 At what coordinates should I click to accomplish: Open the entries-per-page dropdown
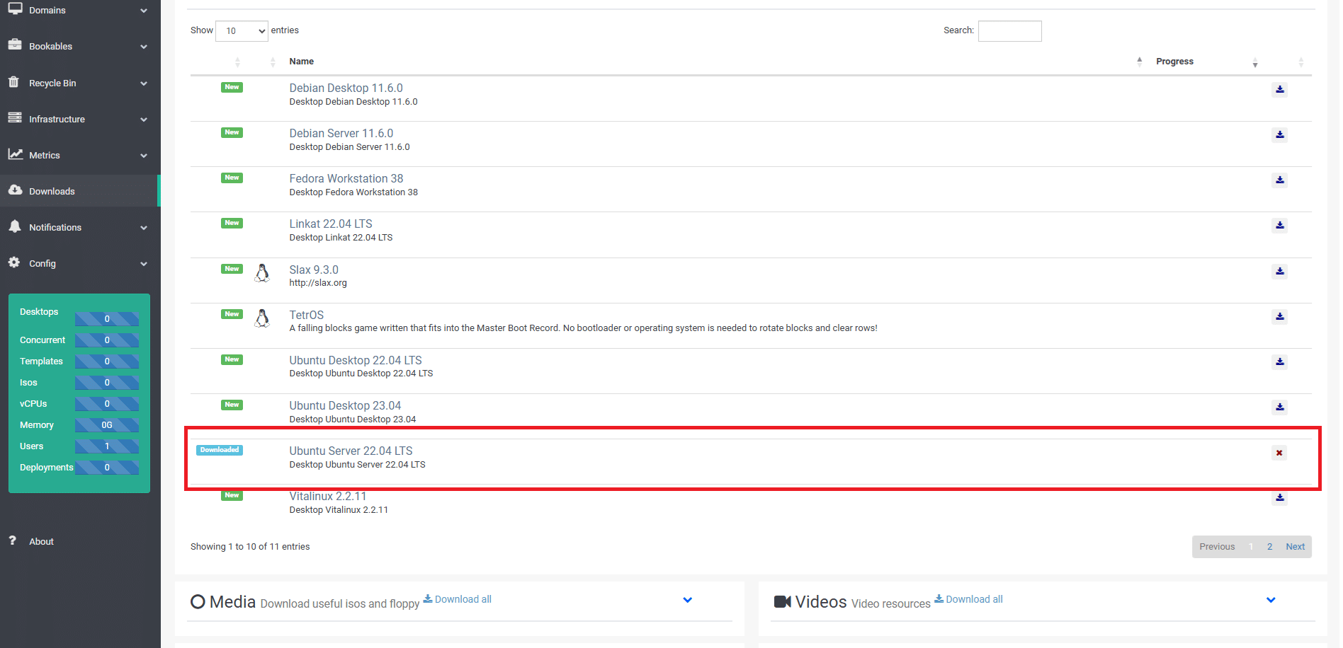point(242,31)
